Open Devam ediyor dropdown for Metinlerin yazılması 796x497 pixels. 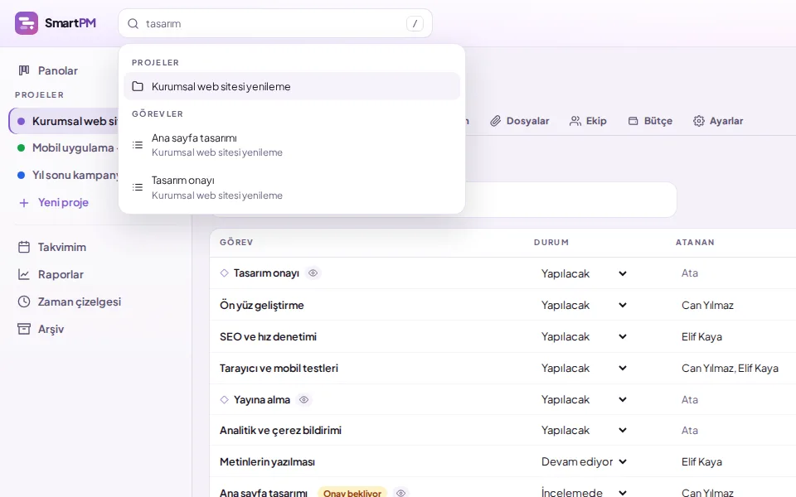tap(584, 461)
